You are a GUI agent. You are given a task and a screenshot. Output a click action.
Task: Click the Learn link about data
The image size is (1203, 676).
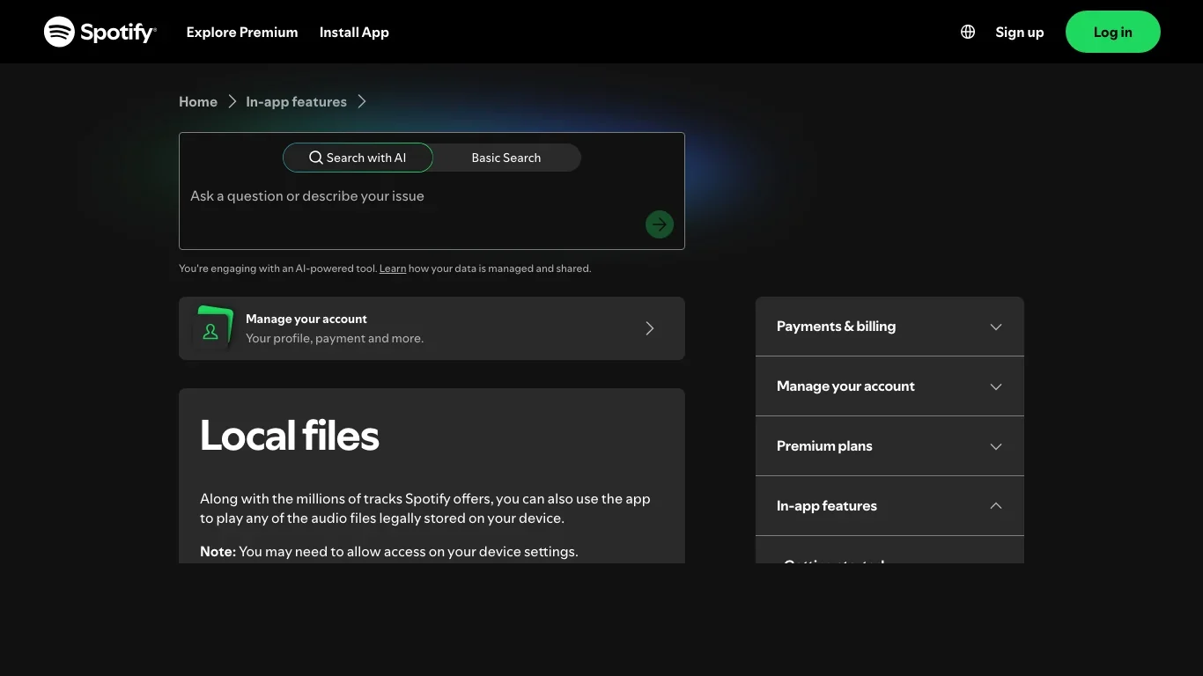[393, 268]
